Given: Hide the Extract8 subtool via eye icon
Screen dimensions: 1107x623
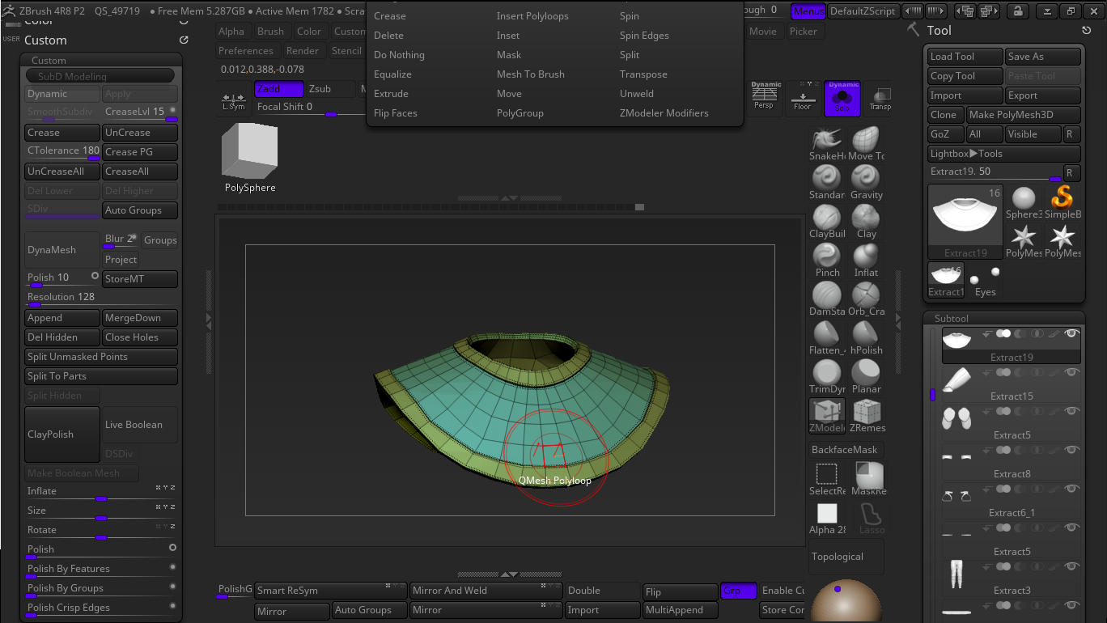Looking at the screenshot, I should pos(1072,450).
